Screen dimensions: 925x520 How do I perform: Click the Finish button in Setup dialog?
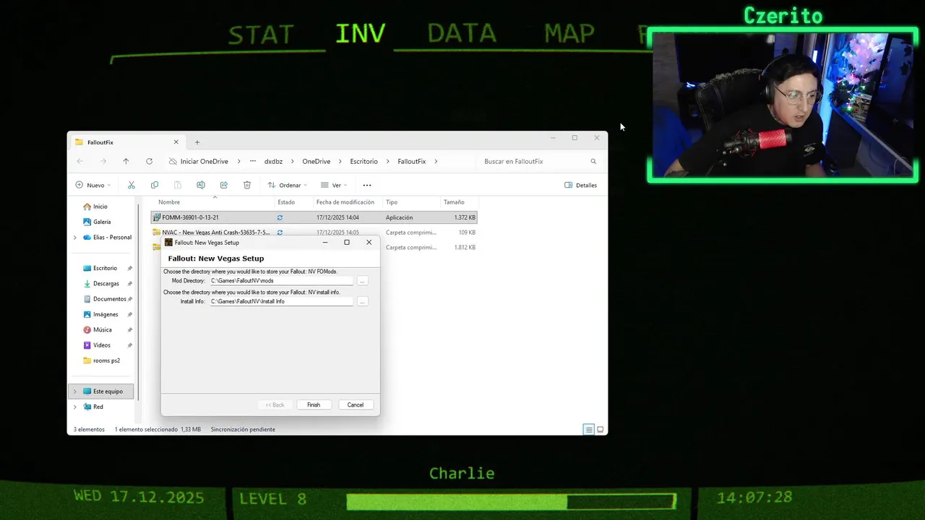click(x=314, y=404)
